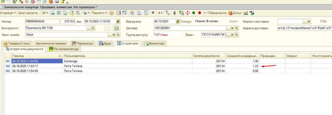
Task: Click the red exclamation sort icon
Action: [160, 13]
